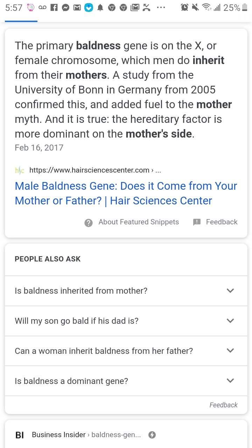Screen dimensions: 252x448
Task: Click Feedback link under People Also Ask
Action: pos(223,405)
